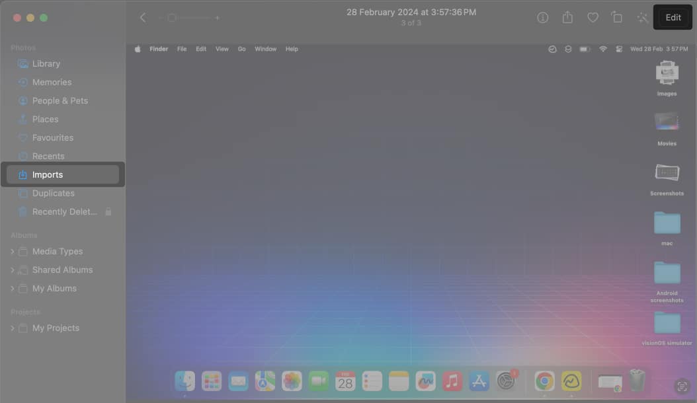Open the Window menu in pictured menu bar
Screen dimensions: 697x403
(265, 49)
